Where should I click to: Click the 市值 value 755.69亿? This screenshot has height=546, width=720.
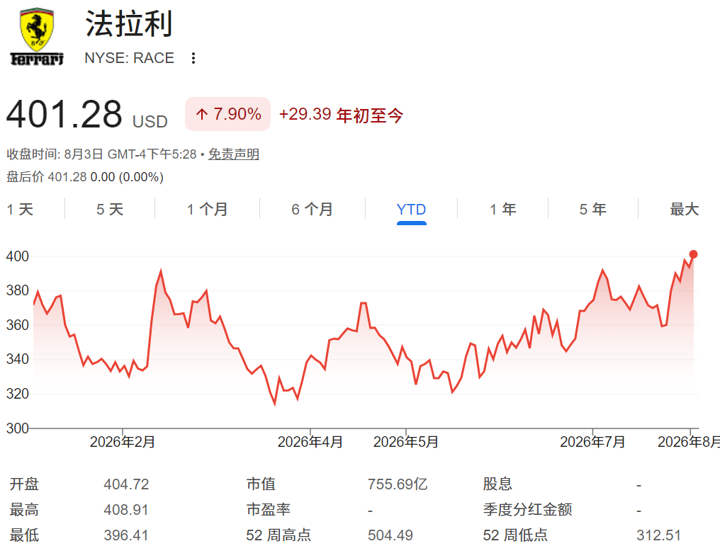tap(398, 484)
